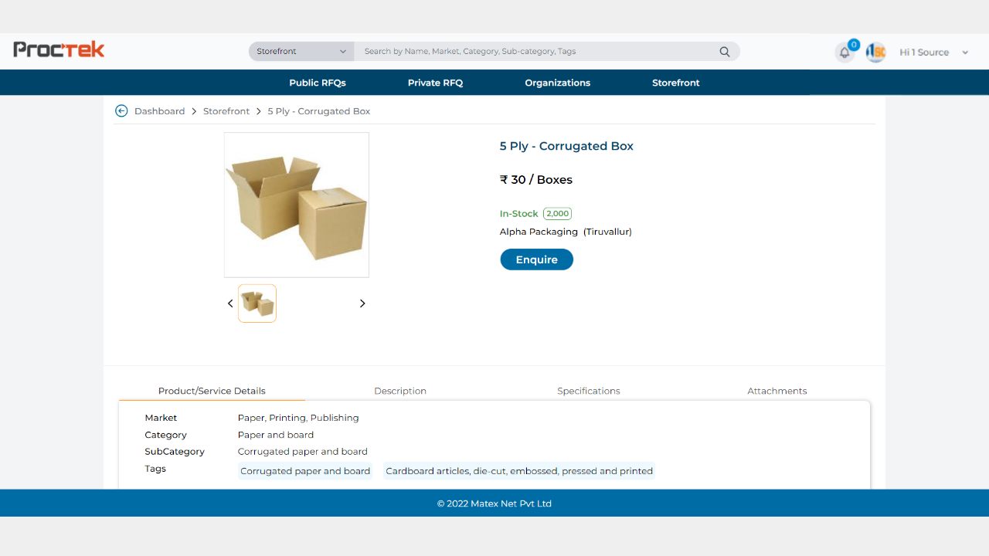Select the corrugated box thumbnail

(257, 303)
